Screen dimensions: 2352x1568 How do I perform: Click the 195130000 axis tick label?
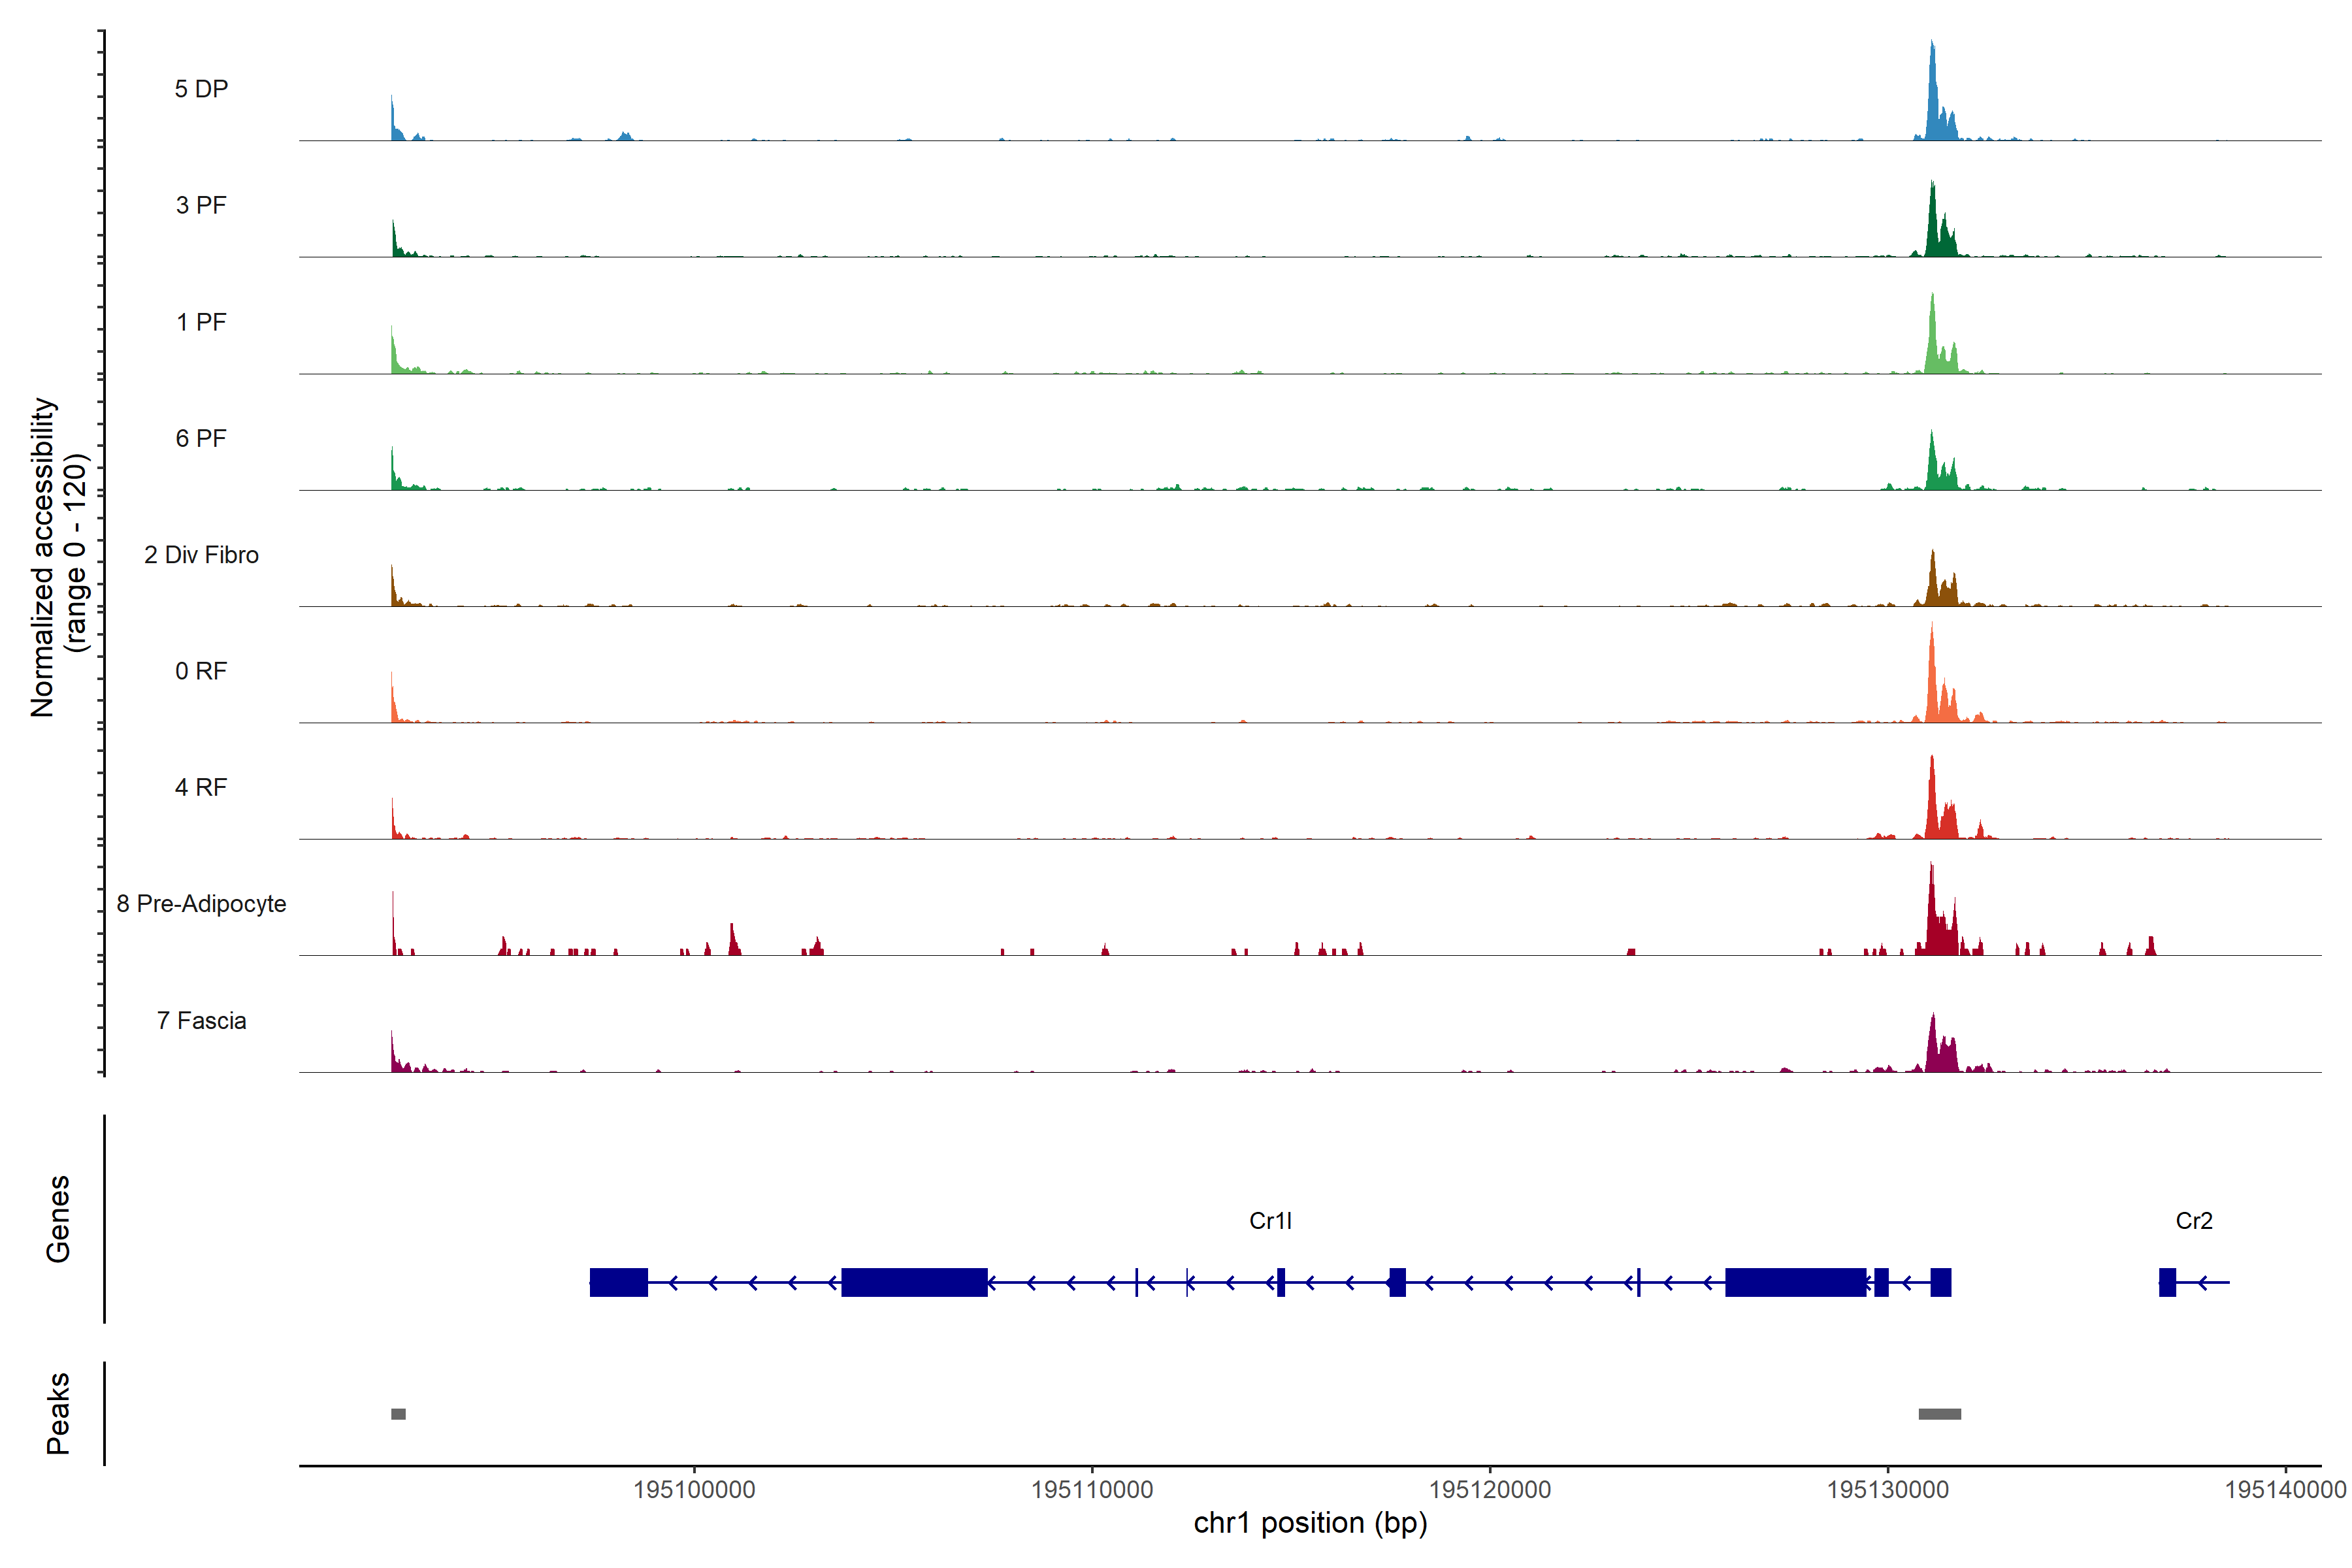1887,1490
